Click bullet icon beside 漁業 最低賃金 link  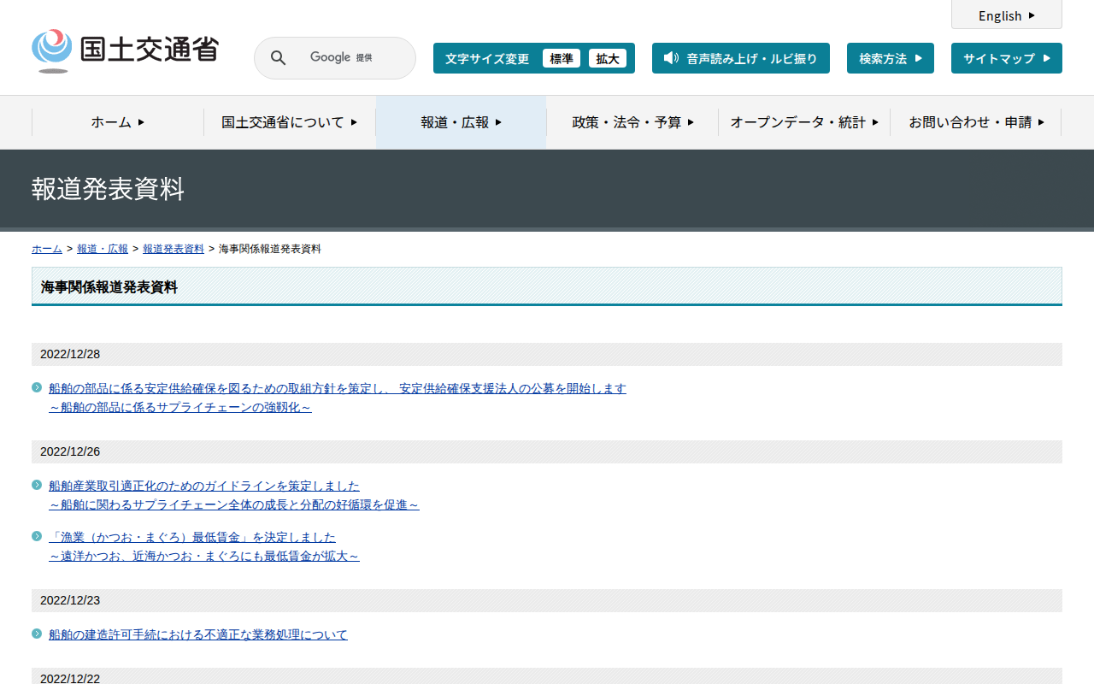(37, 536)
